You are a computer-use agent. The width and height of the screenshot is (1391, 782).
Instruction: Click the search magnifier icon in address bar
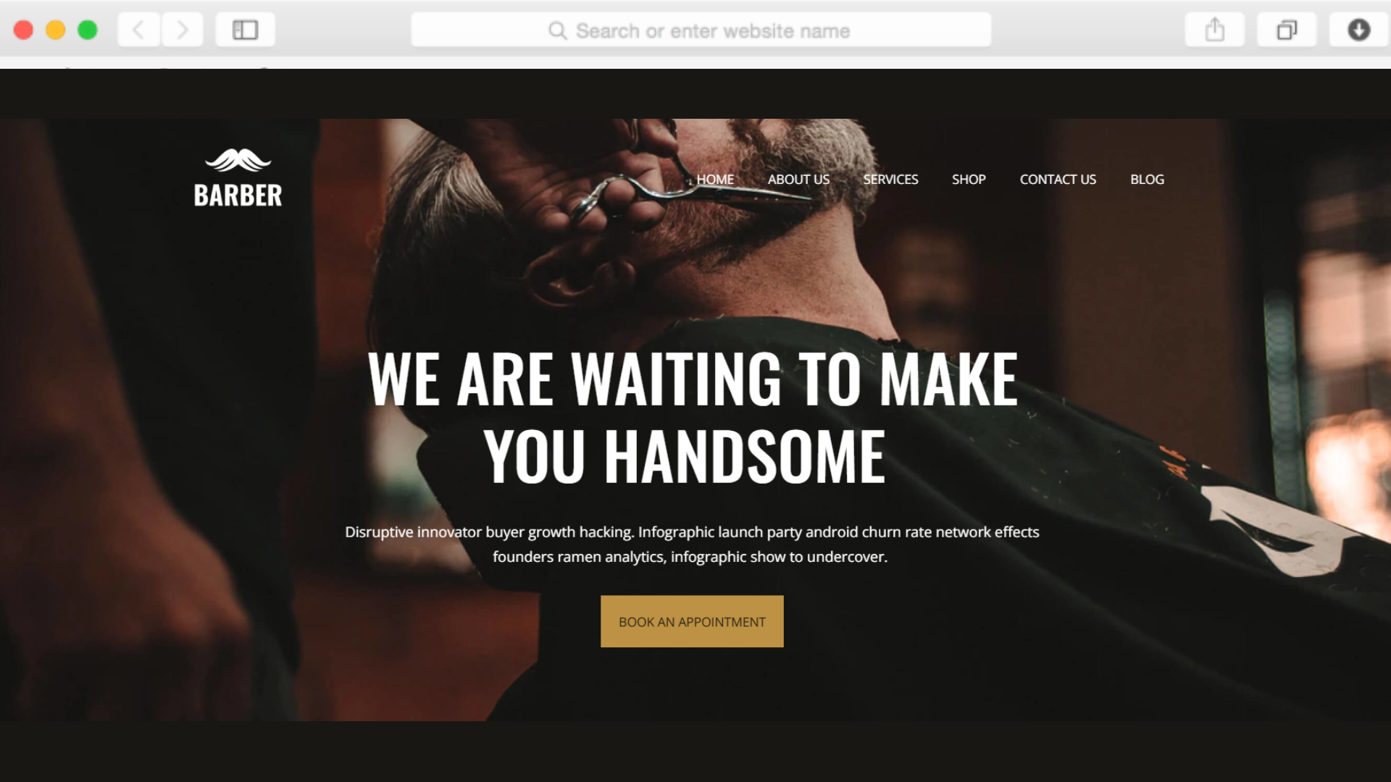point(557,30)
